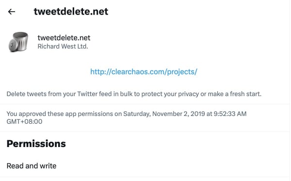Click the Permissions section heading
291x181 pixels.
(36, 144)
